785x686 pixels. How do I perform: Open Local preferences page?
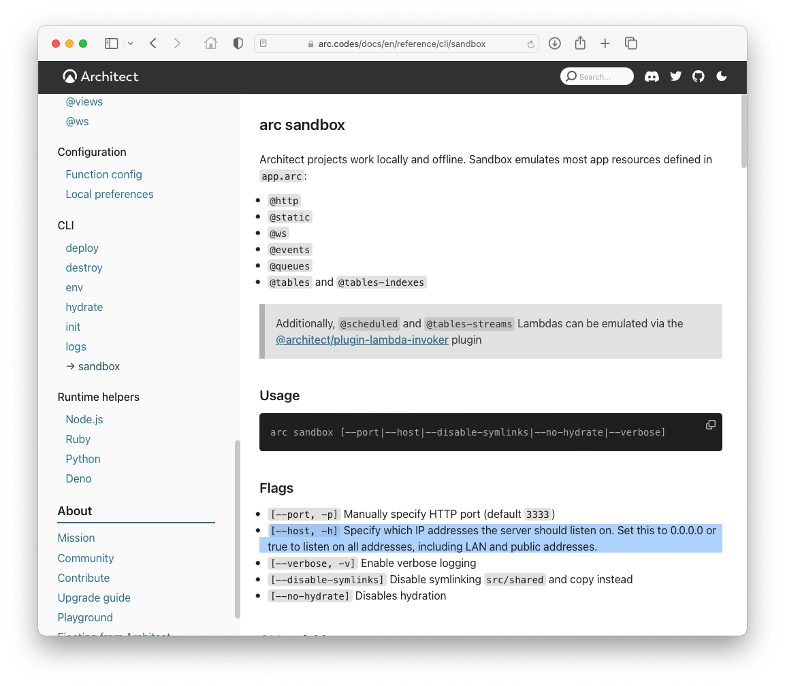[x=110, y=194]
